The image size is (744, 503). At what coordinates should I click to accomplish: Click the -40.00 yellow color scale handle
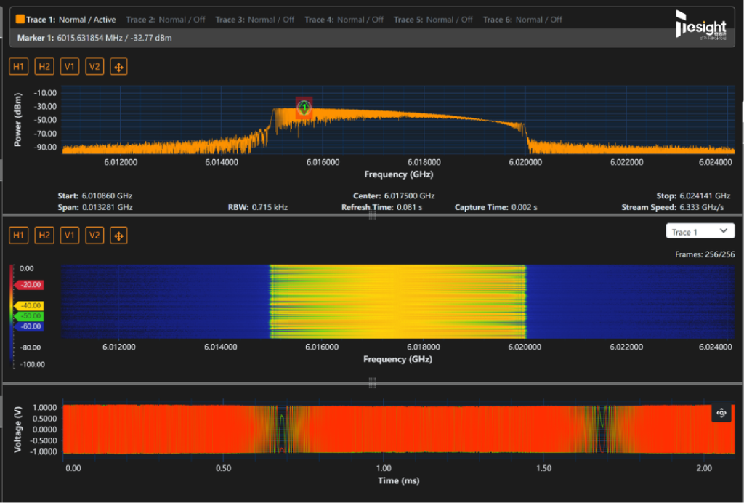29,305
